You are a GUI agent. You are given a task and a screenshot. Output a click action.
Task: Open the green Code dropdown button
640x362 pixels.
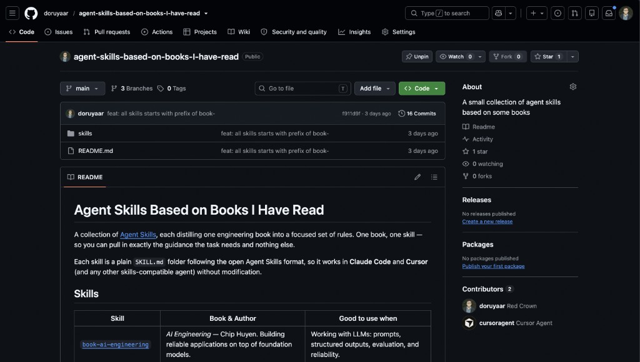pyautogui.click(x=422, y=89)
